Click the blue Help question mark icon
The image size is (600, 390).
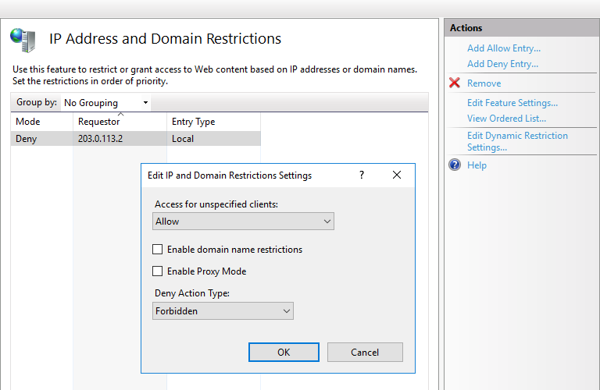[455, 165]
